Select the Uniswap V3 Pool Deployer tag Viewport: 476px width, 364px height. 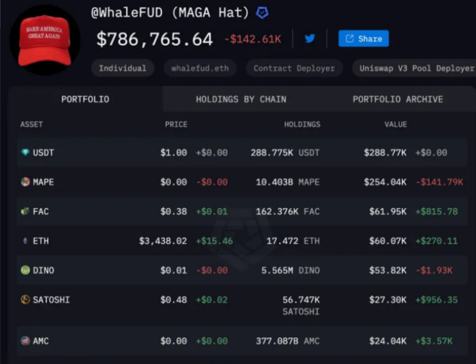416,68
